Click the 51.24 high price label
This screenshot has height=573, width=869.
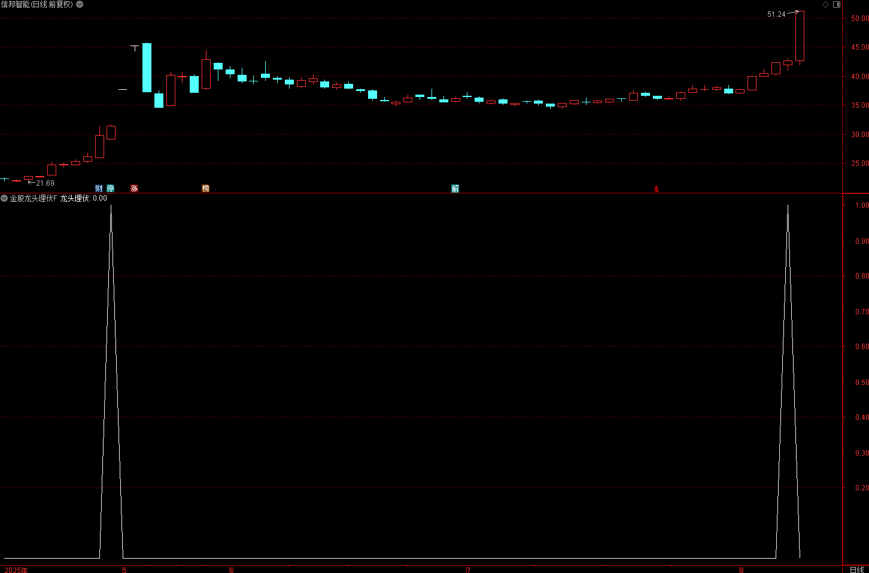[x=776, y=14]
